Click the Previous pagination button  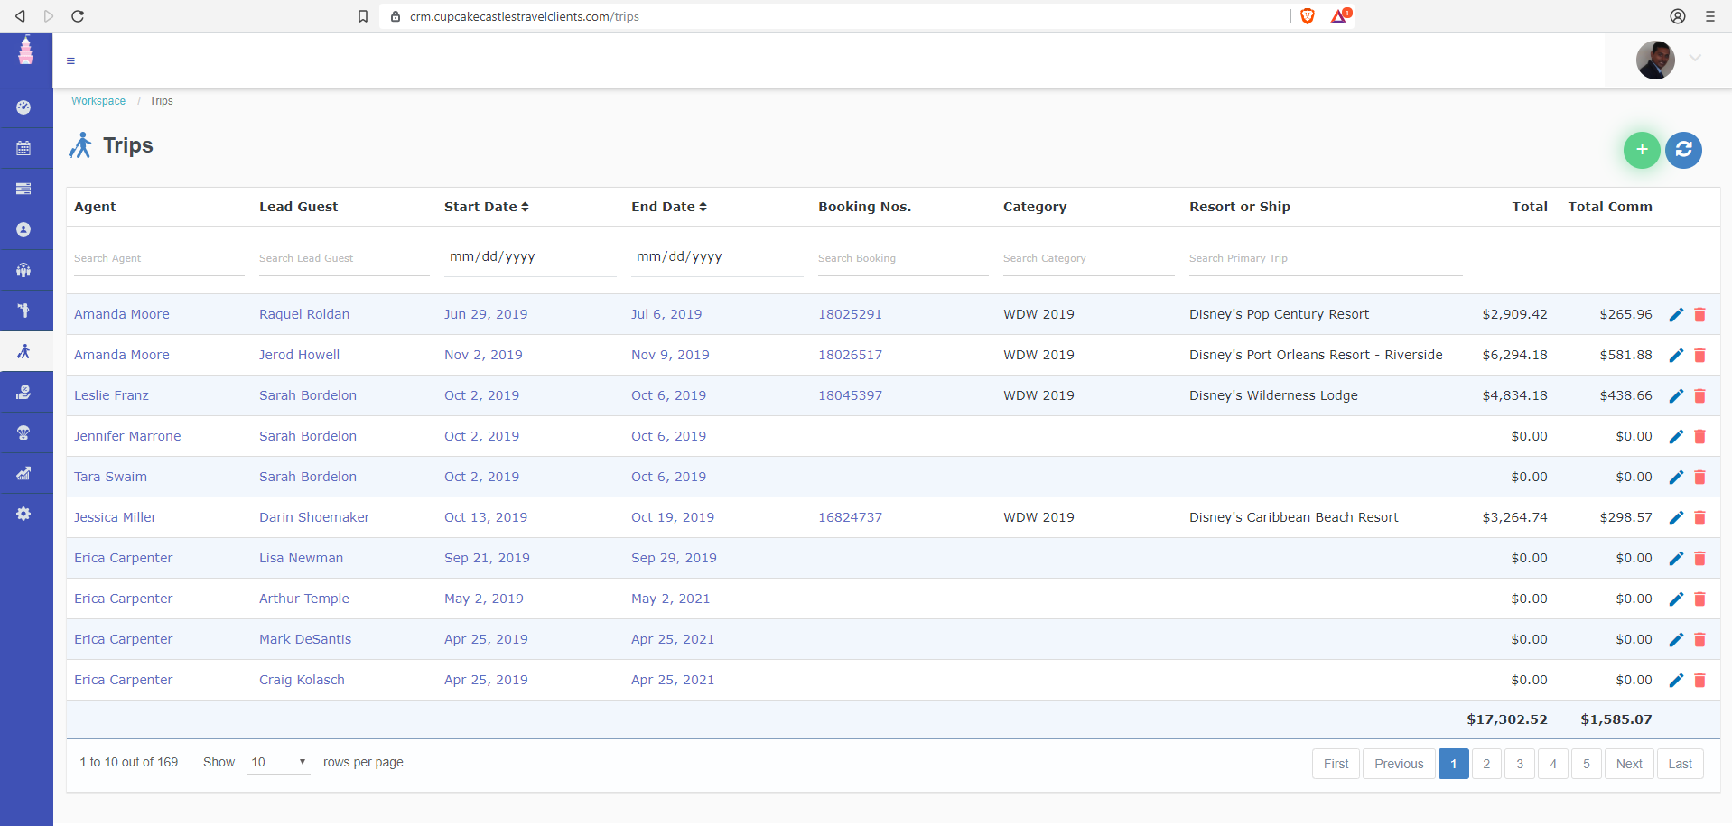point(1399,764)
